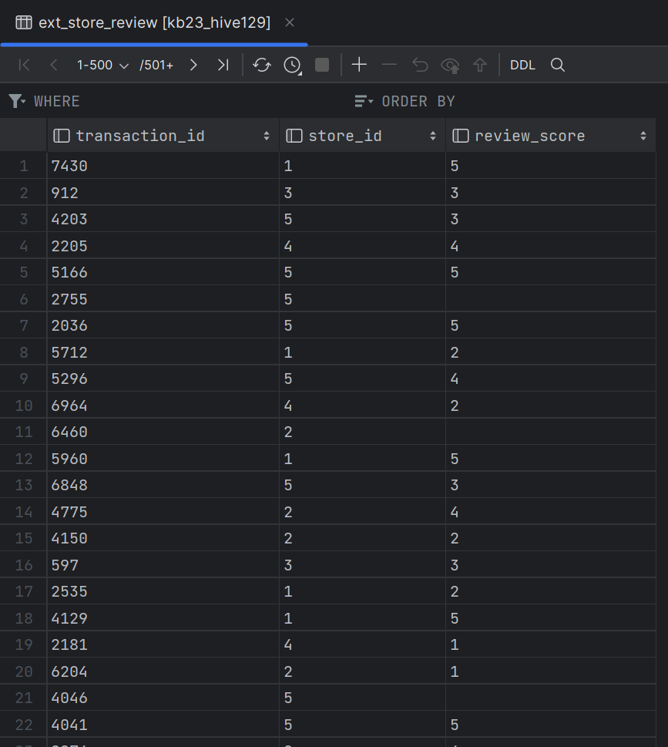Show the table DDL

point(522,65)
